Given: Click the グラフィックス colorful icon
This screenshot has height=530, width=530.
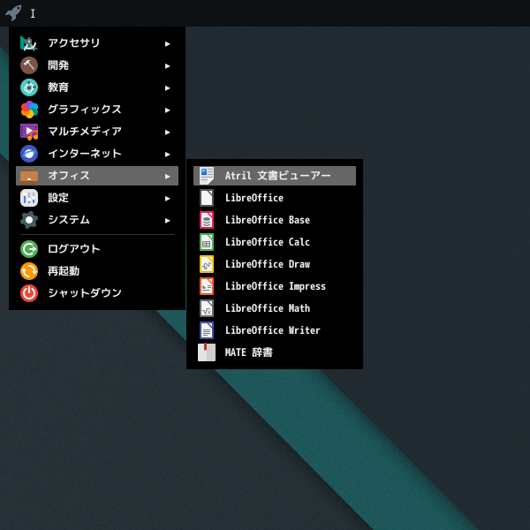Looking at the screenshot, I should point(29,110).
